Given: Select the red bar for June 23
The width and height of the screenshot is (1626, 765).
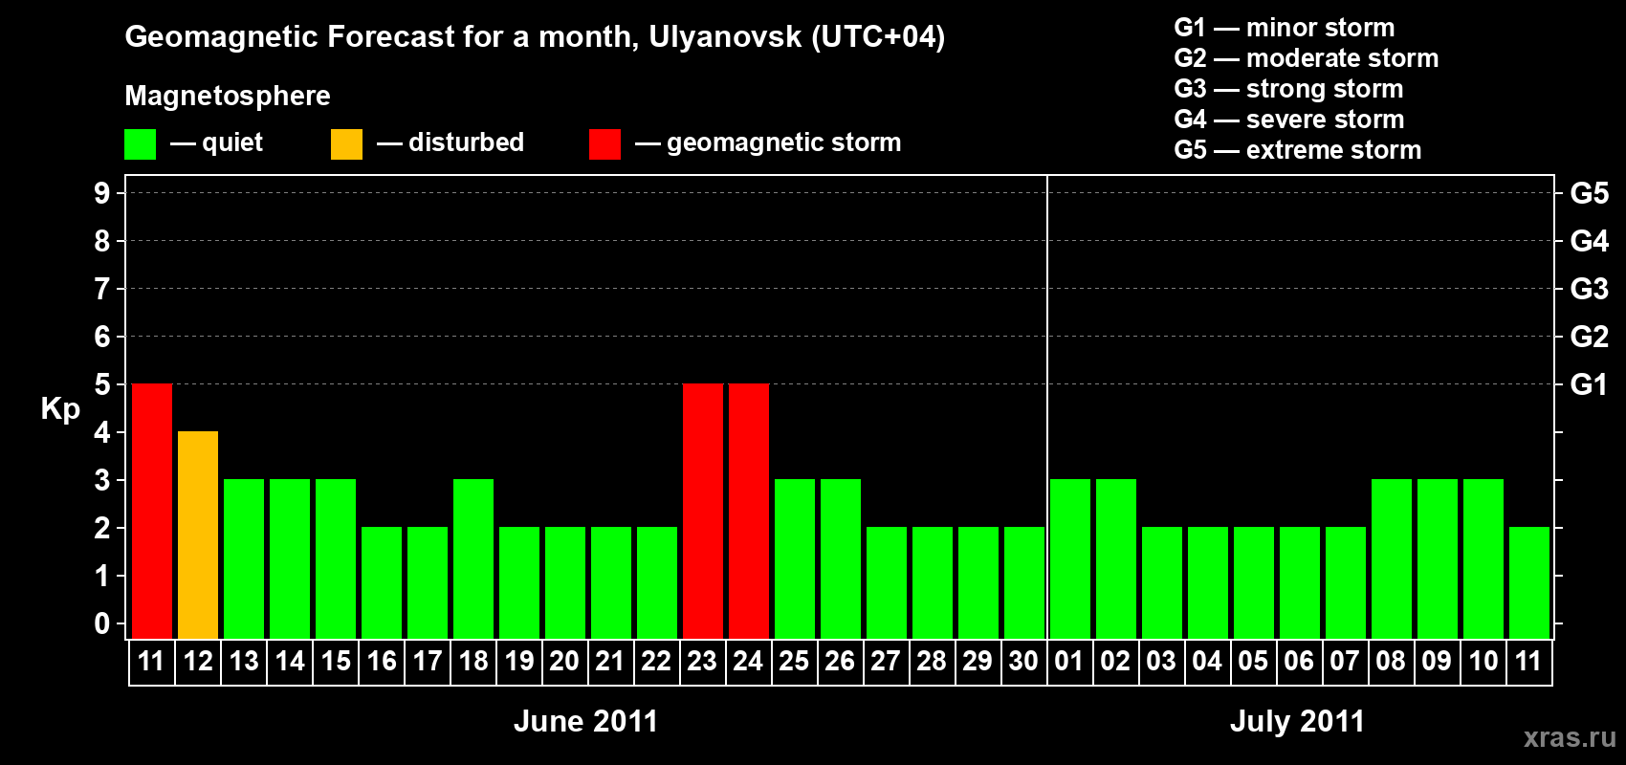Looking at the screenshot, I should pyautogui.click(x=703, y=512).
